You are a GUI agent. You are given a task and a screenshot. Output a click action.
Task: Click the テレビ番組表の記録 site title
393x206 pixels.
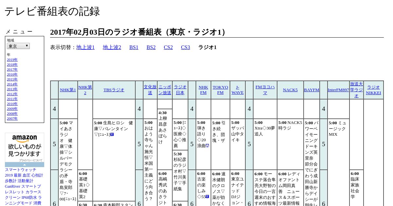pyautogui.click(x=52, y=11)
